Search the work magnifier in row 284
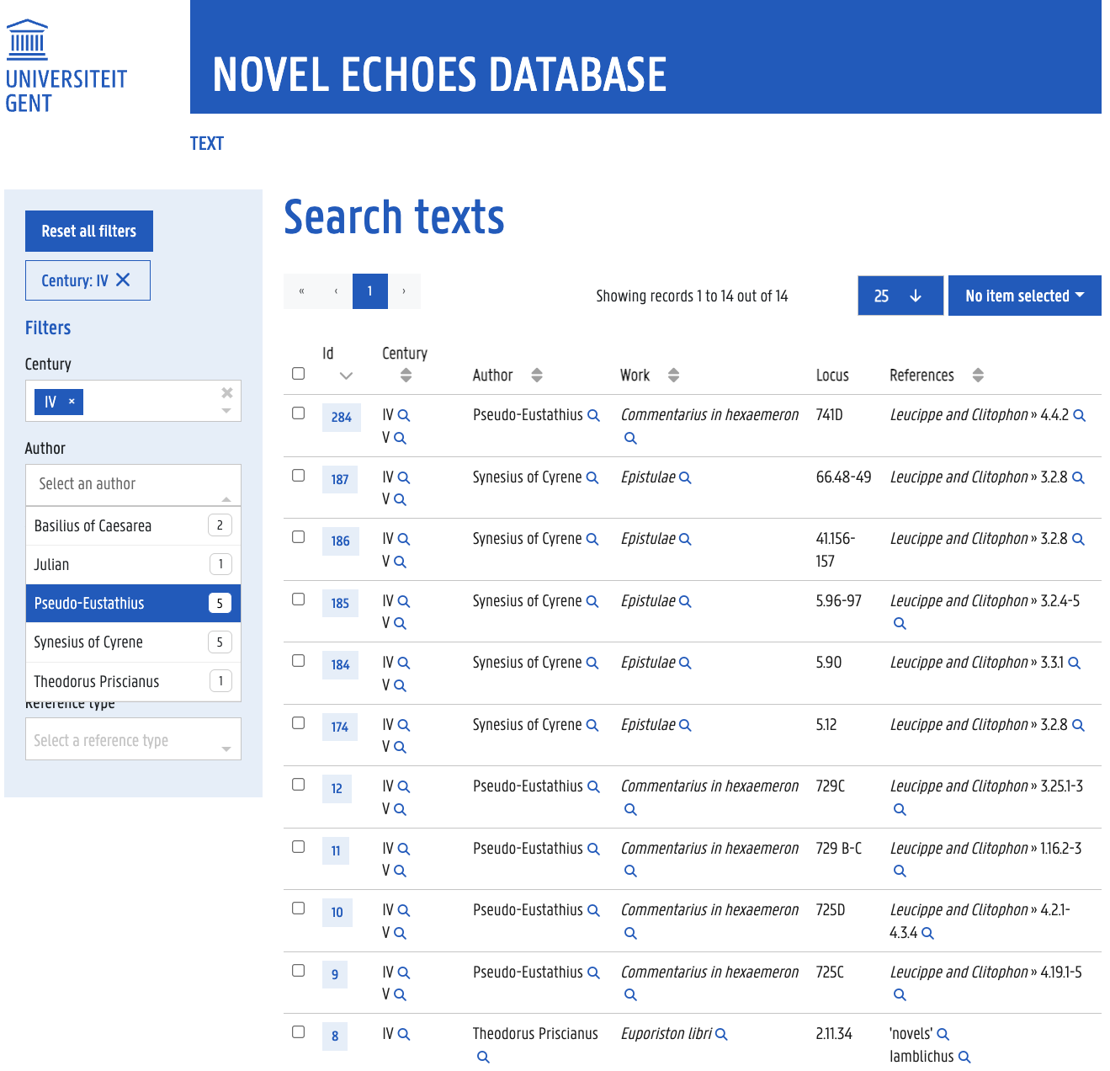Screen dimensions: 1110x1071 click(x=630, y=438)
